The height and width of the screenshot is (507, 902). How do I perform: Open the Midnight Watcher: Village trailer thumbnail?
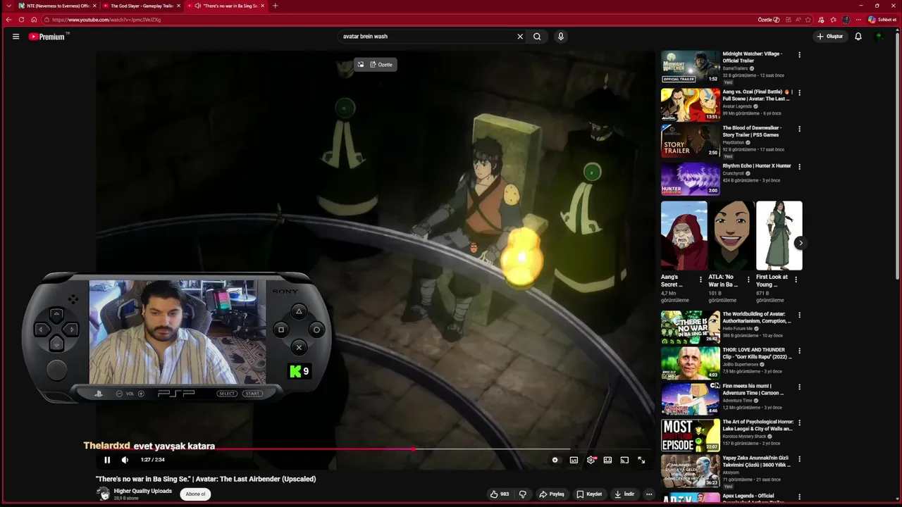[690, 67]
